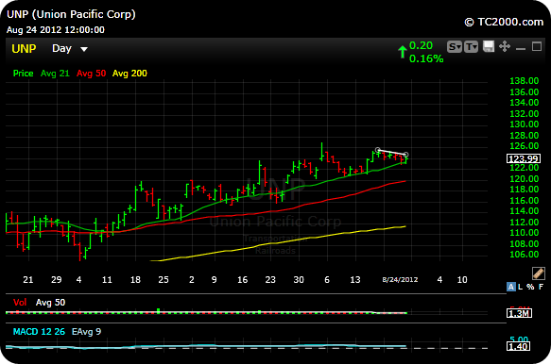Click the move crosshair arrows icon
Image resolution: width=551 pixels, height=364 pixels.
point(505,46)
